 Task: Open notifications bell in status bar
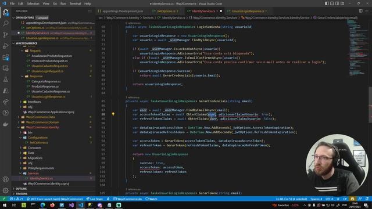(367, 199)
